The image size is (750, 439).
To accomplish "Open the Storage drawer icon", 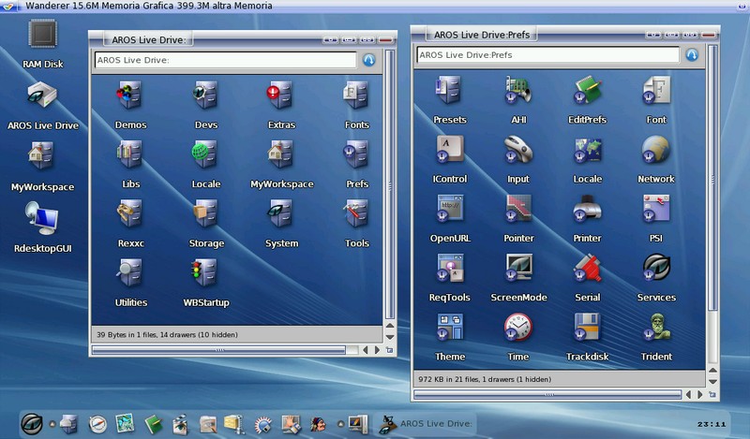I will pyautogui.click(x=206, y=213).
